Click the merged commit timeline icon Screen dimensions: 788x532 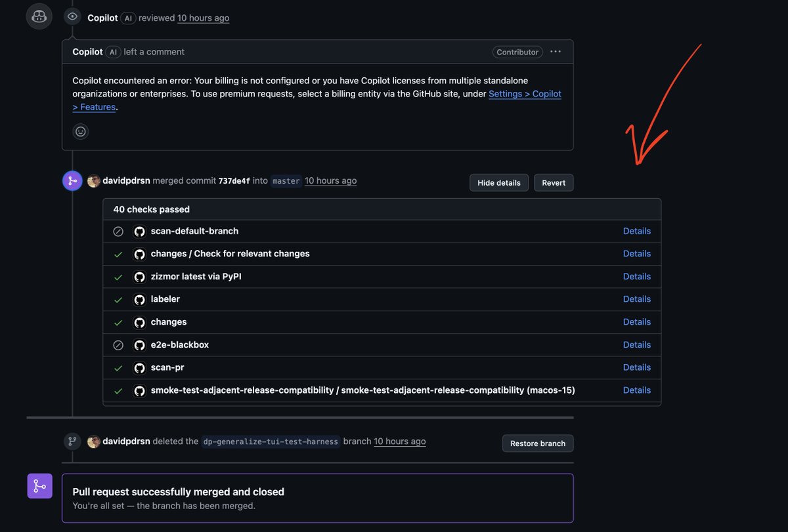[72, 181]
